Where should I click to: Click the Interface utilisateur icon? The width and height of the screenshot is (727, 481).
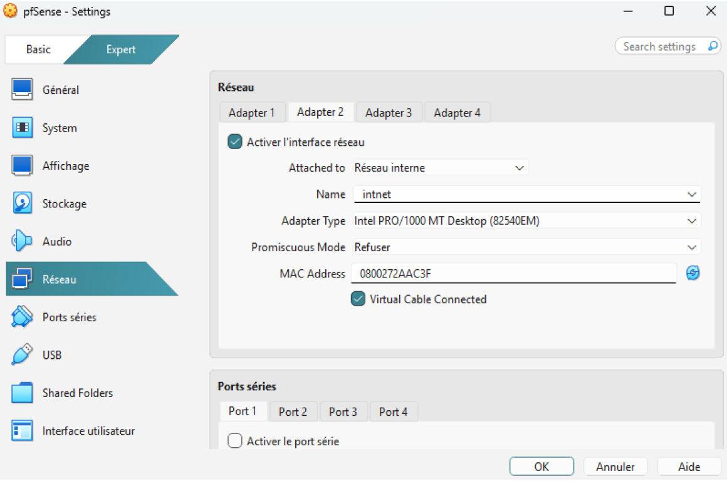click(22, 430)
